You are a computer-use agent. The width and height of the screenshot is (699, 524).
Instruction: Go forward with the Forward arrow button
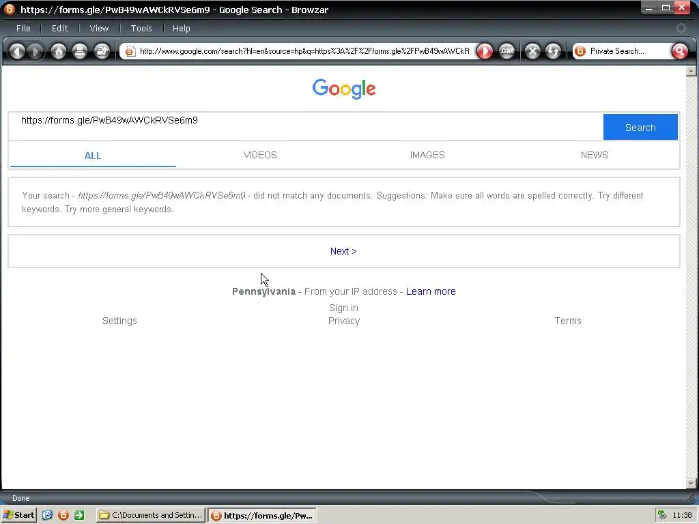(35, 51)
